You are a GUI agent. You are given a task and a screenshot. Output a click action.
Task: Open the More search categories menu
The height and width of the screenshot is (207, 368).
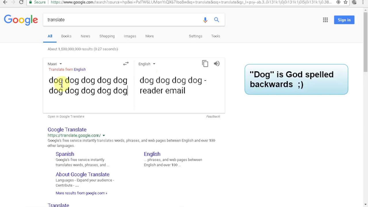[x=149, y=36]
